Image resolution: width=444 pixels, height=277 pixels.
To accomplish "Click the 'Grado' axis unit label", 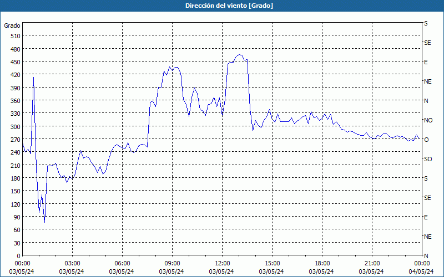I will point(12,25).
